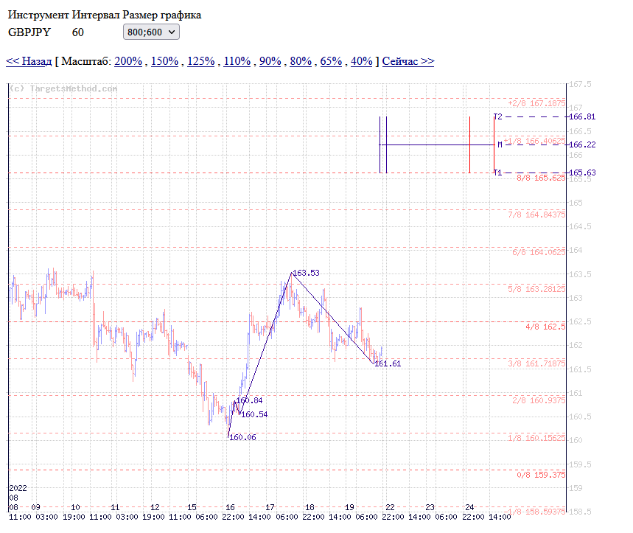This screenshot has width=633, height=533.
Task: Click the 8/8 165.625 level label
Action: 541,178
